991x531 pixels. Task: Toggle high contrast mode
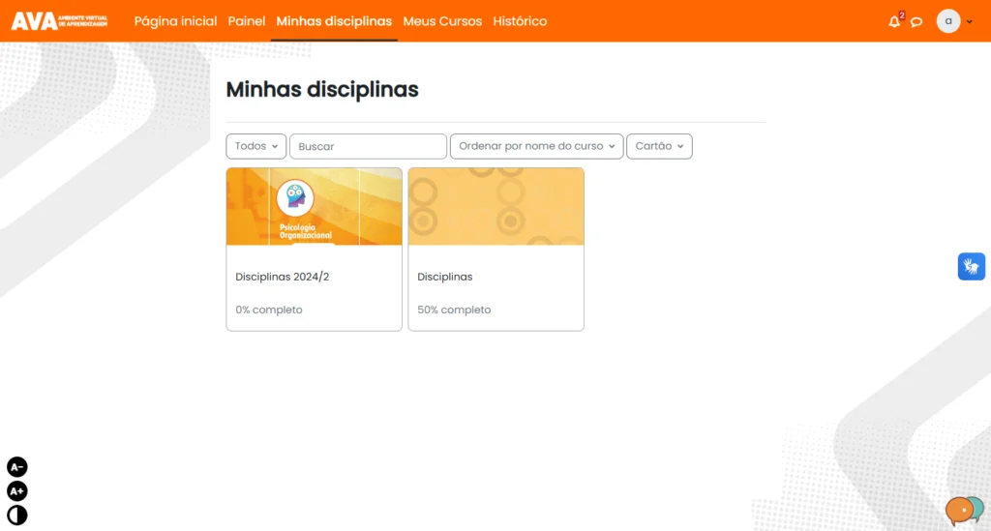(x=17, y=515)
